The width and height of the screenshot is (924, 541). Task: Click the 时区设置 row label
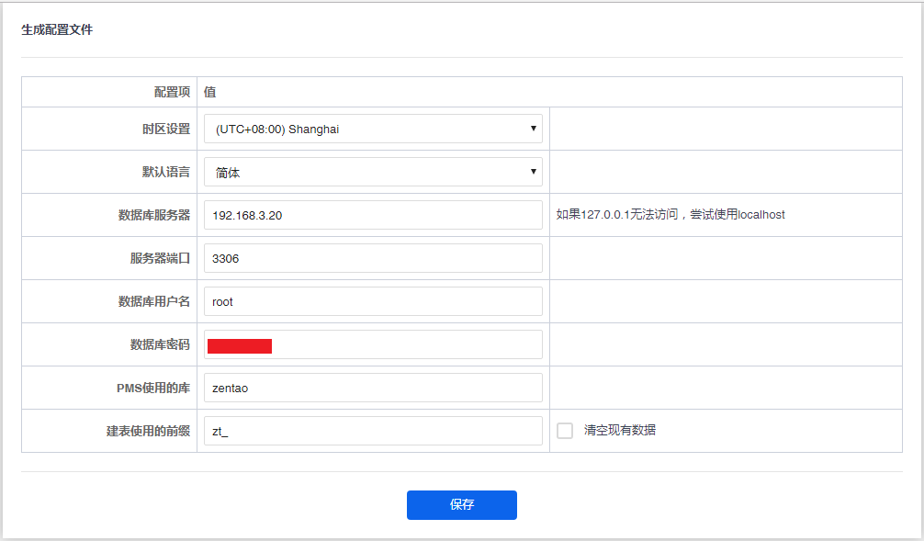(x=160, y=130)
